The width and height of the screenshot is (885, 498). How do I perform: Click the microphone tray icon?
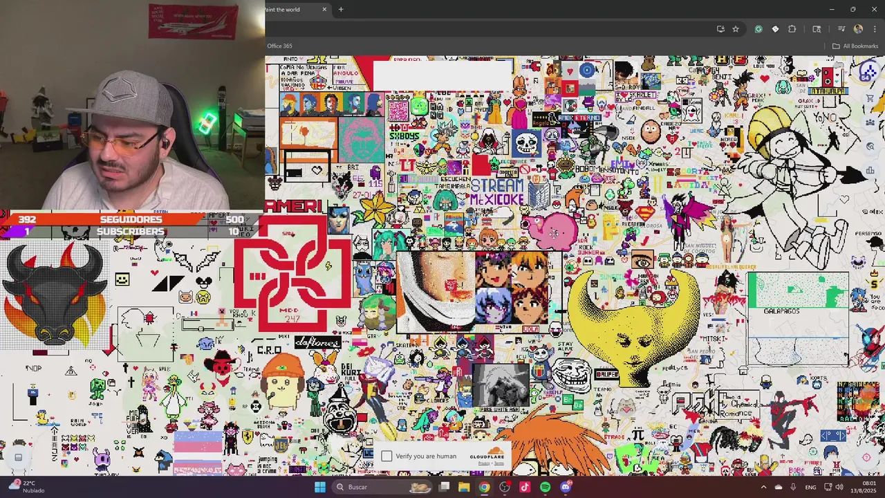click(793, 487)
